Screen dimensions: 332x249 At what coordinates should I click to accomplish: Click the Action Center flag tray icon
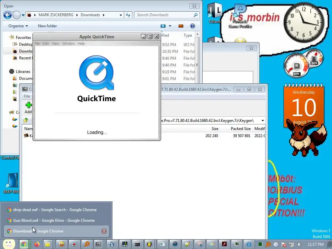click(284, 244)
